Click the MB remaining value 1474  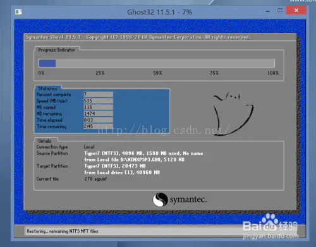[x=98, y=114]
